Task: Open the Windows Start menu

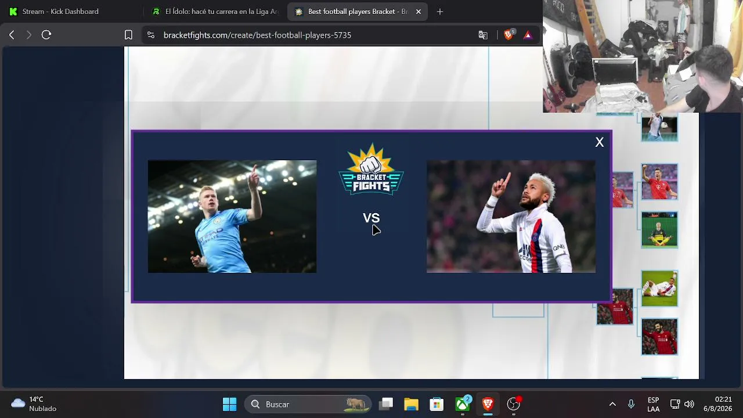Action: [230, 404]
